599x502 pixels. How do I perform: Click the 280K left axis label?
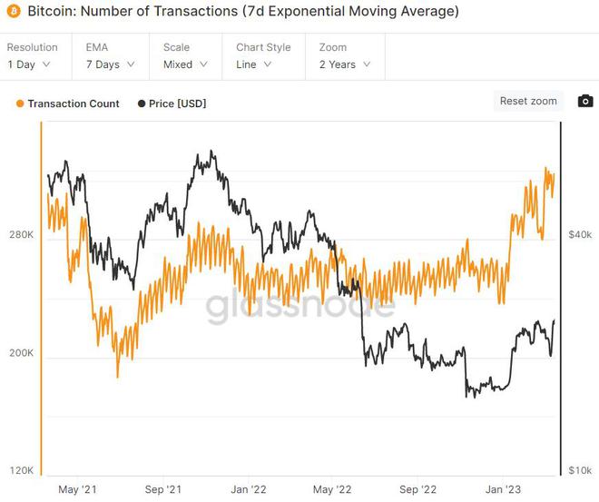(20, 235)
